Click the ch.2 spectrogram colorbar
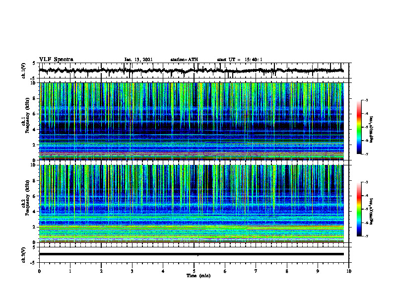The height and width of the screenshot is (304, 393). coord(359,209)
